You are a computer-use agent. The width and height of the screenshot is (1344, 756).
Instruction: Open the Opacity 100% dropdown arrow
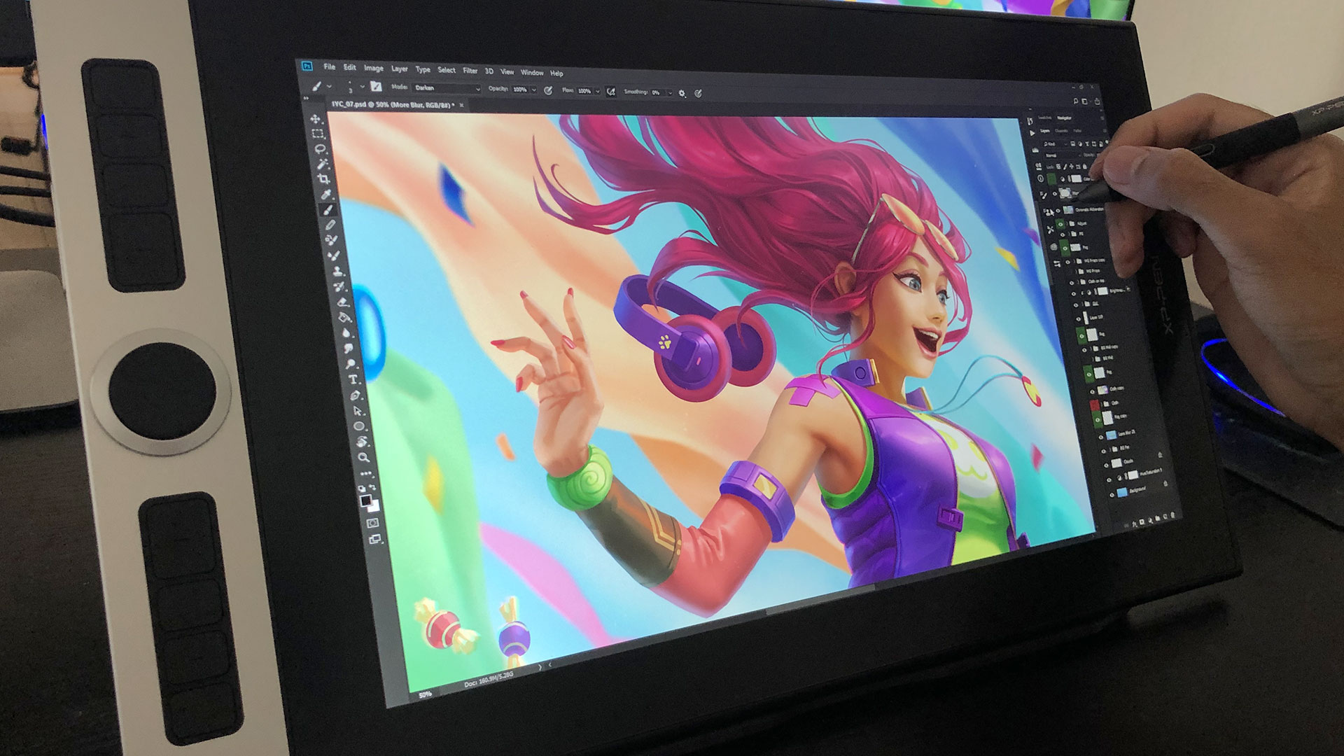pyautogui.click(x=533, y=90)
